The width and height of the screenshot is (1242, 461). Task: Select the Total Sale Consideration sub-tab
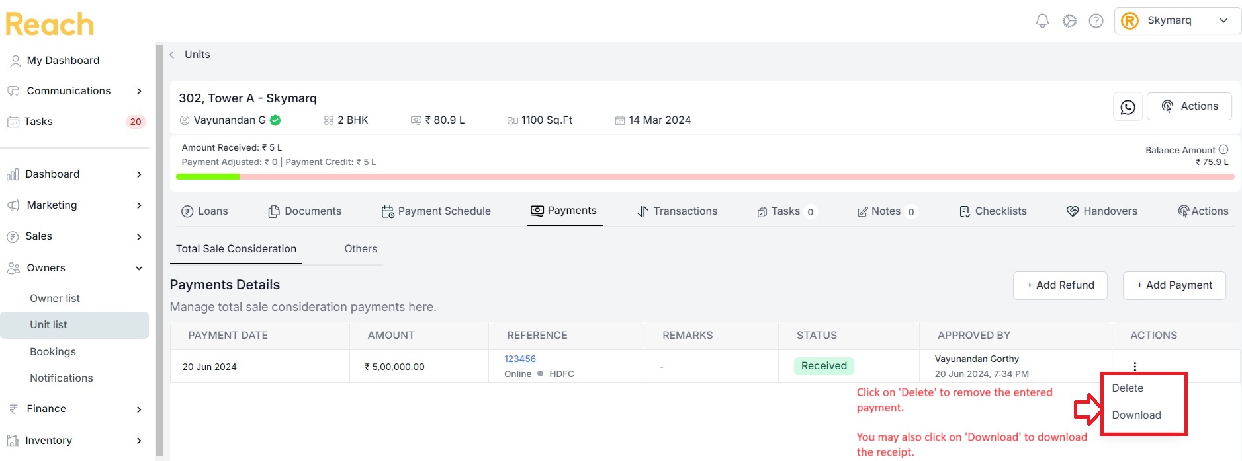[x=236, y=249]
